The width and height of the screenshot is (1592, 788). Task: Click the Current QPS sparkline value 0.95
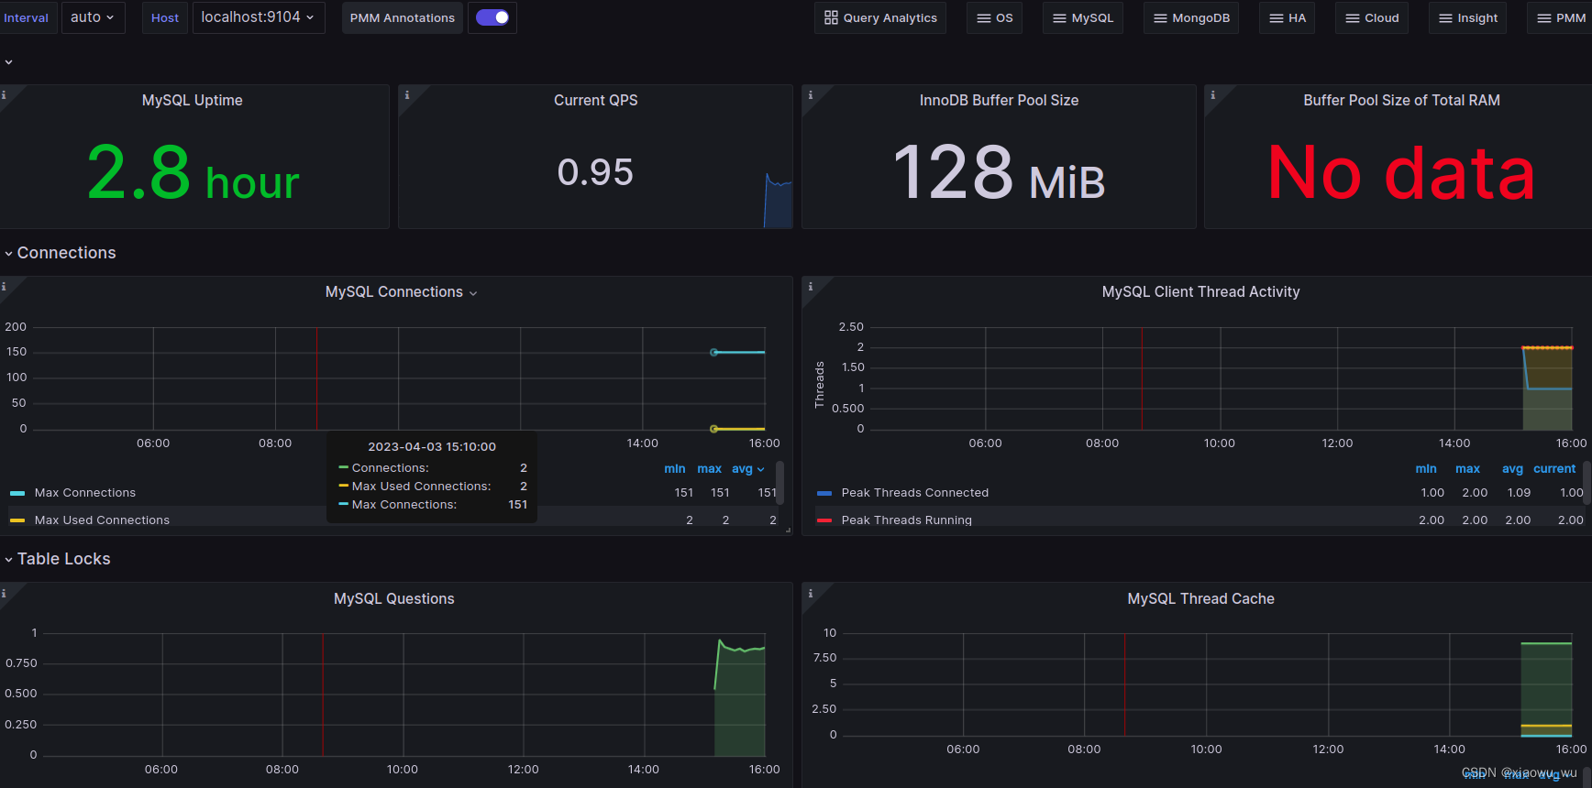pos(595,172)
